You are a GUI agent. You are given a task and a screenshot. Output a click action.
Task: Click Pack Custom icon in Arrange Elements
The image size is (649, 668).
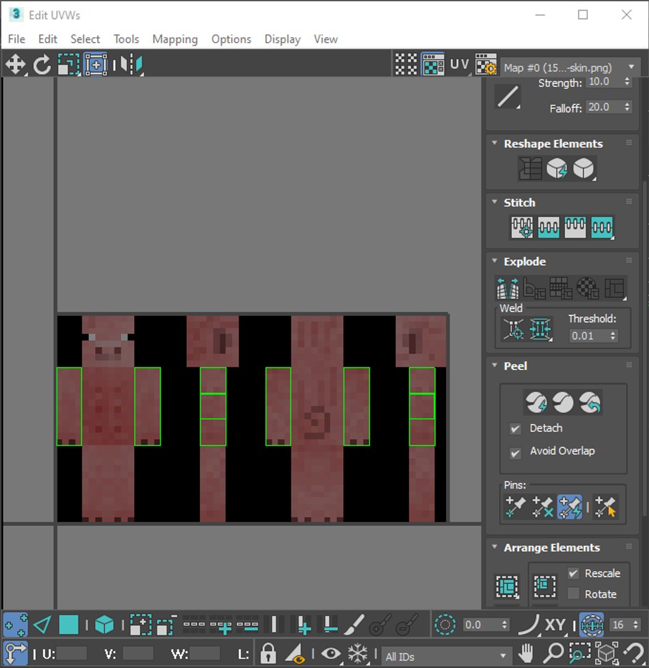(x=507, y=587)
